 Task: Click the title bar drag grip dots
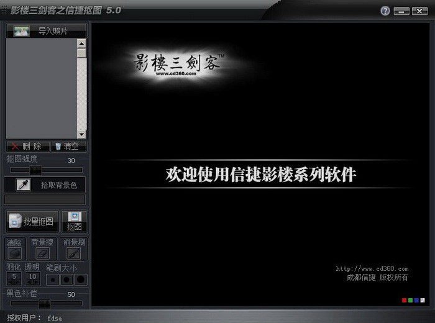point(4,11)
